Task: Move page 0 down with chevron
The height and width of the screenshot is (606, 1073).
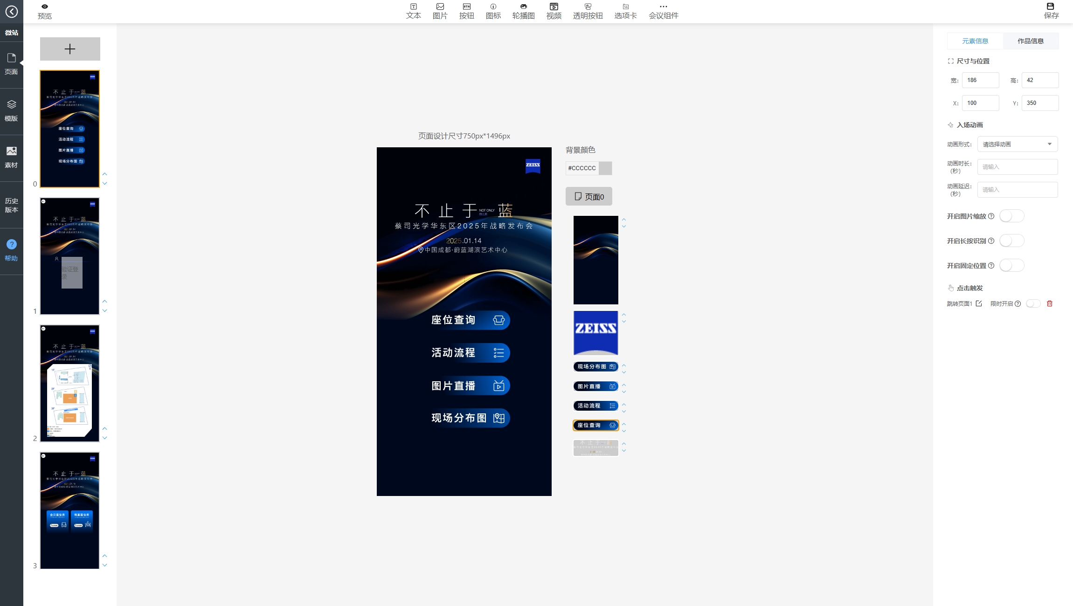Action: pos(105,184)
